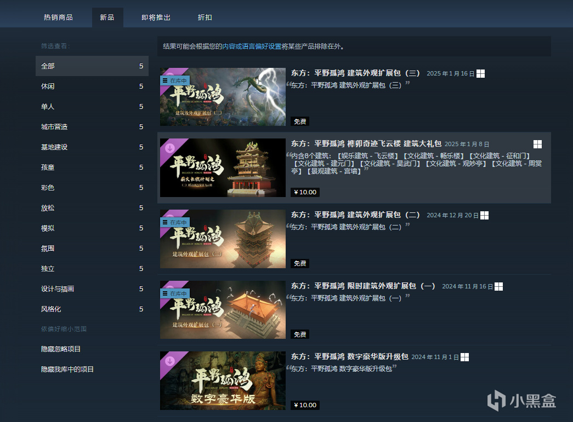Click 在库中 badge on 扩展包（三） image
The width and height of the screenshot is (573, 422).
[x=175, y=80]
